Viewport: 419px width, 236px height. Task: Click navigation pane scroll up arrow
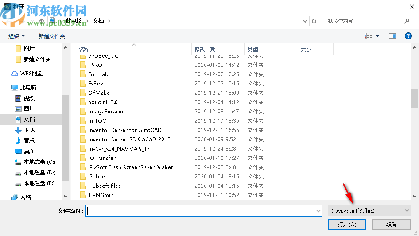click(x=66, y=47)
